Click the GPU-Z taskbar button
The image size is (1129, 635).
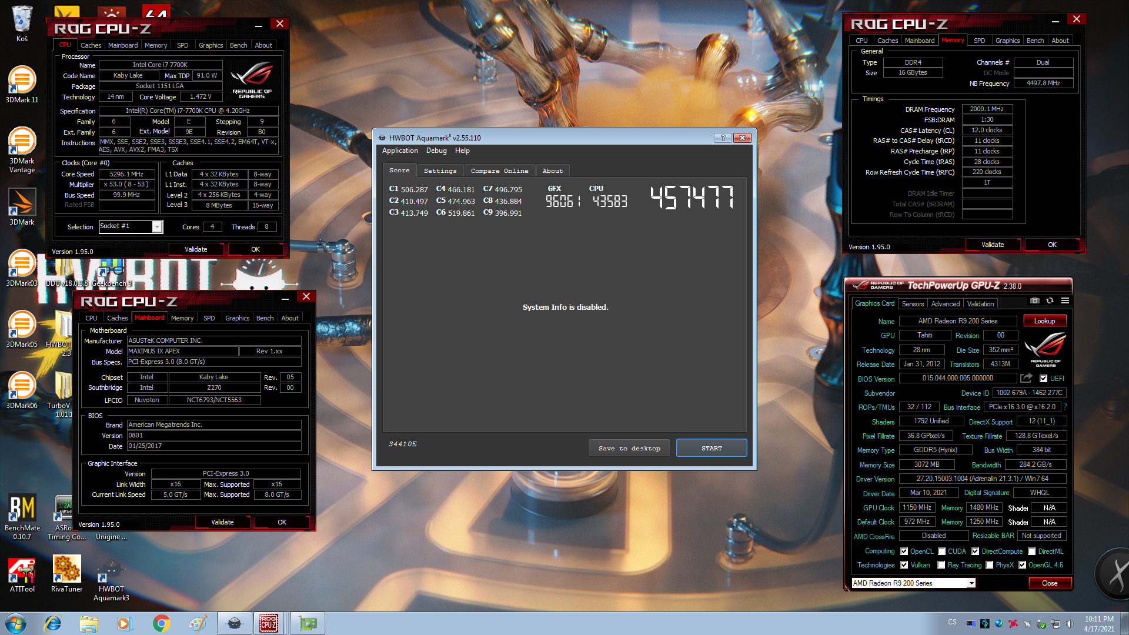307,623
